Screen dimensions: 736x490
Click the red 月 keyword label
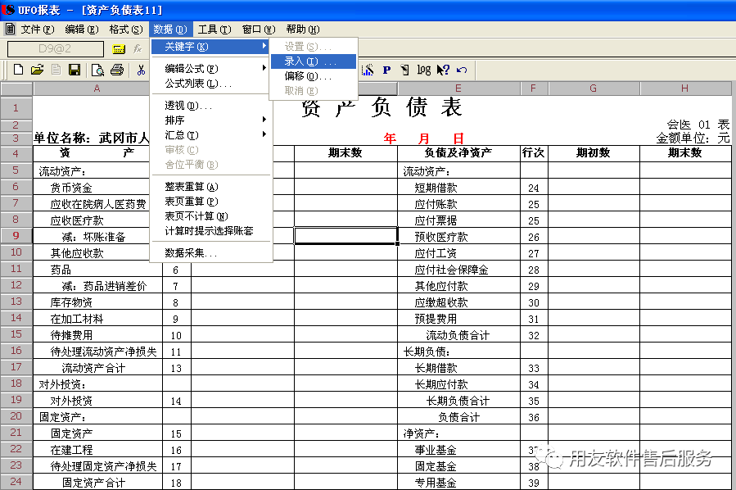424,138
